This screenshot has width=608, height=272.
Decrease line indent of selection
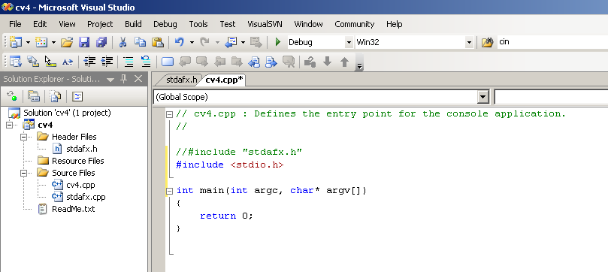90,62
